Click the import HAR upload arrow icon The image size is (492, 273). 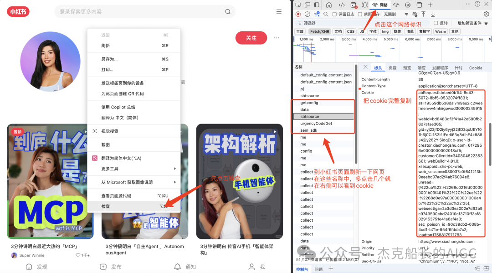(x=423, y=14)
